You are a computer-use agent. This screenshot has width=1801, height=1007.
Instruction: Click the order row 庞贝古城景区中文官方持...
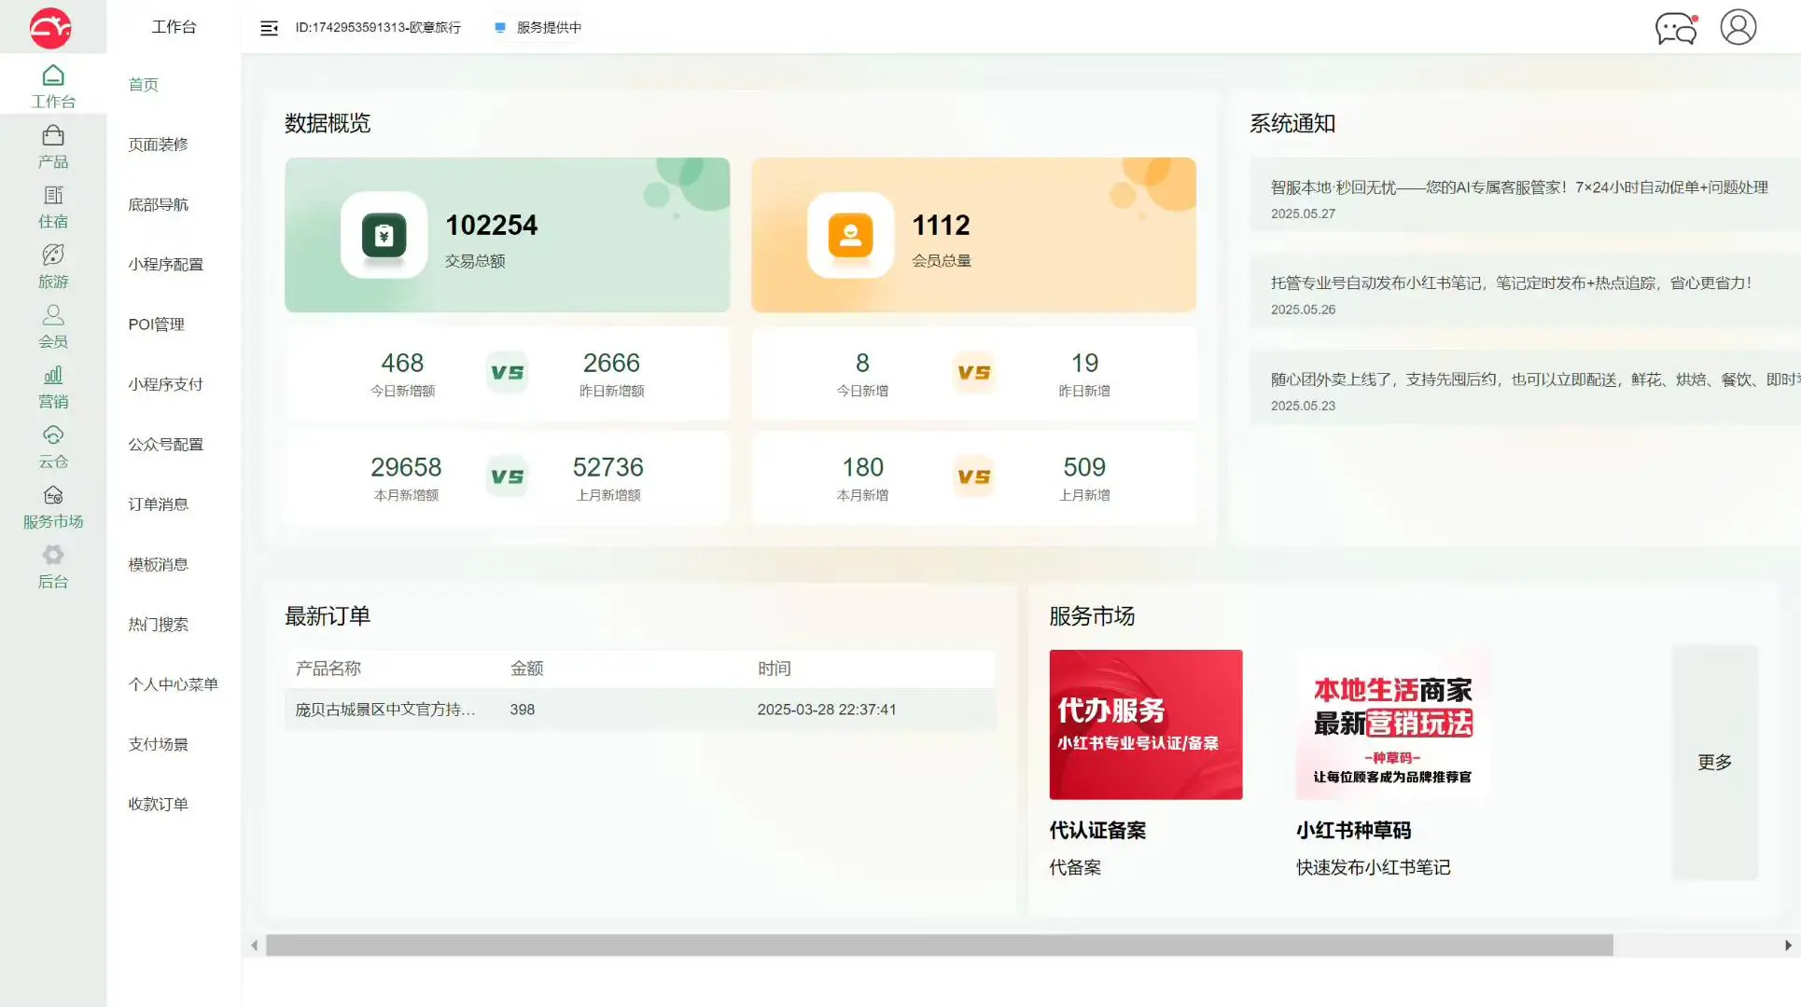click(384, 710)
